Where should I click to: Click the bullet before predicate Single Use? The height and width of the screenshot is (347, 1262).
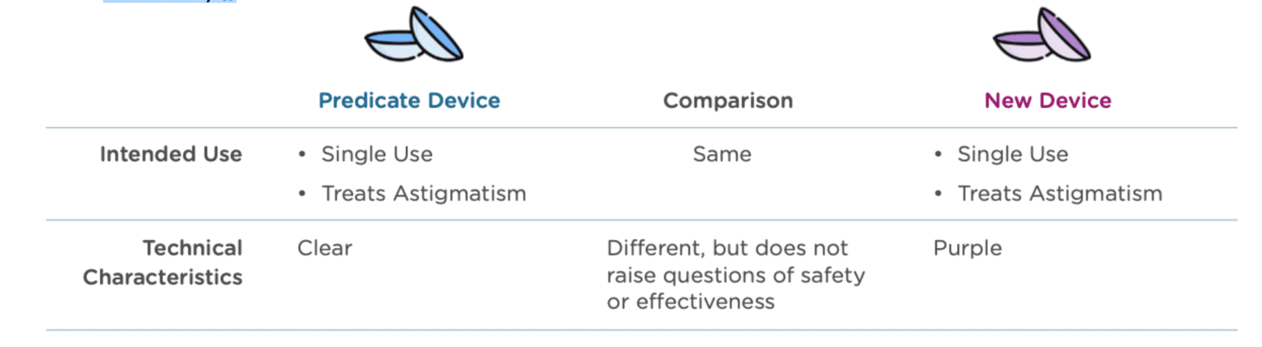302,154
